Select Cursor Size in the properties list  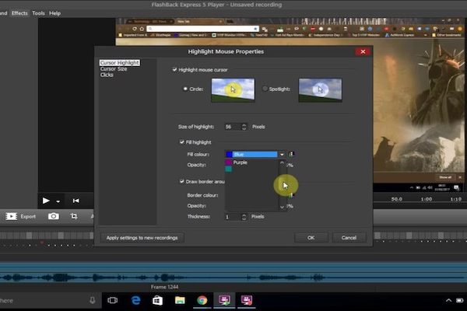[114, 68]
